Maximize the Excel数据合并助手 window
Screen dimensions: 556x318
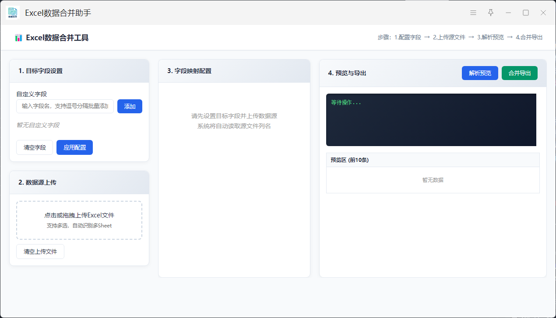pos(526,13)
